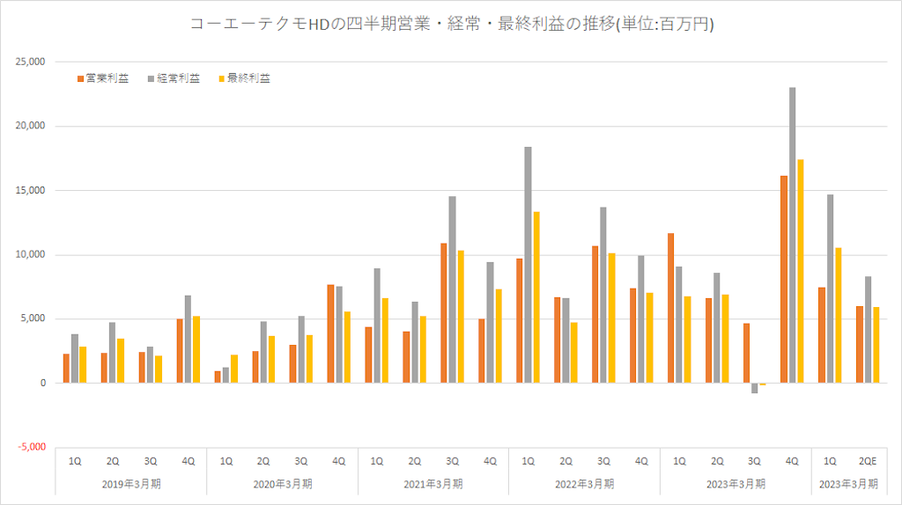
Task: Click the 25,000 y-axis label
Action: (31, 62)
